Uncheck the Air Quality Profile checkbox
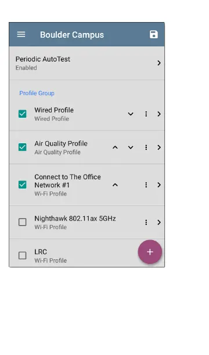 (x=23, y=147)
